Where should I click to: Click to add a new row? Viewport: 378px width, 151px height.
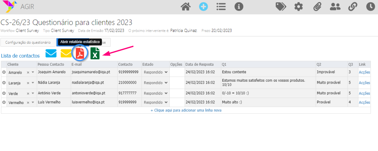tap(186, 110)
